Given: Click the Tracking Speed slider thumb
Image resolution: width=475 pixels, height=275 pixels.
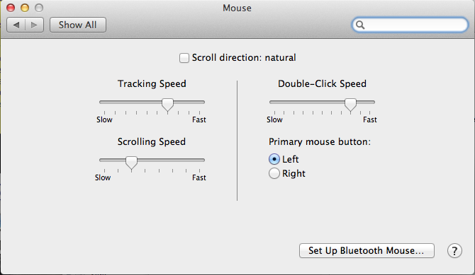Looking at the screenshot, I should click(167, 105).
